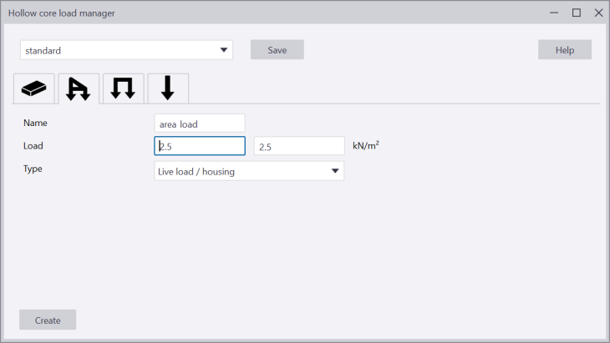Switch to the line load tab

click(x=123, y=88)
